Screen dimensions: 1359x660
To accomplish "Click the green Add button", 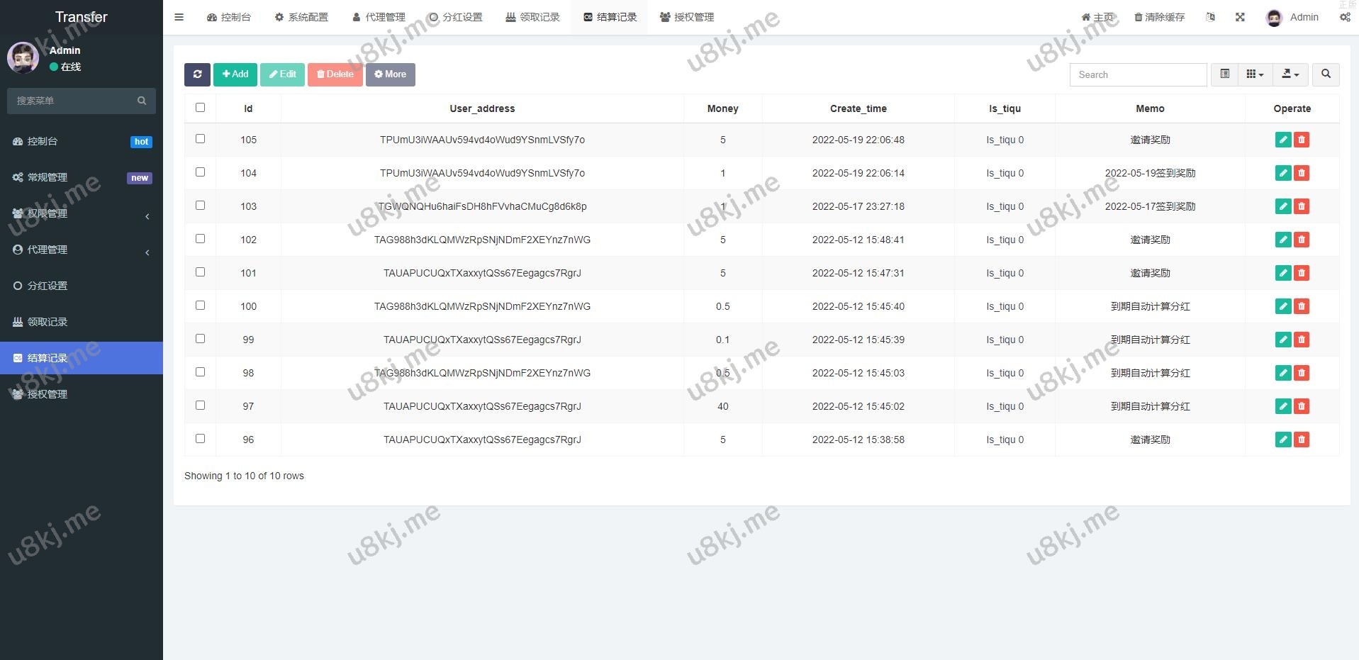I will [x=235, y=74].
